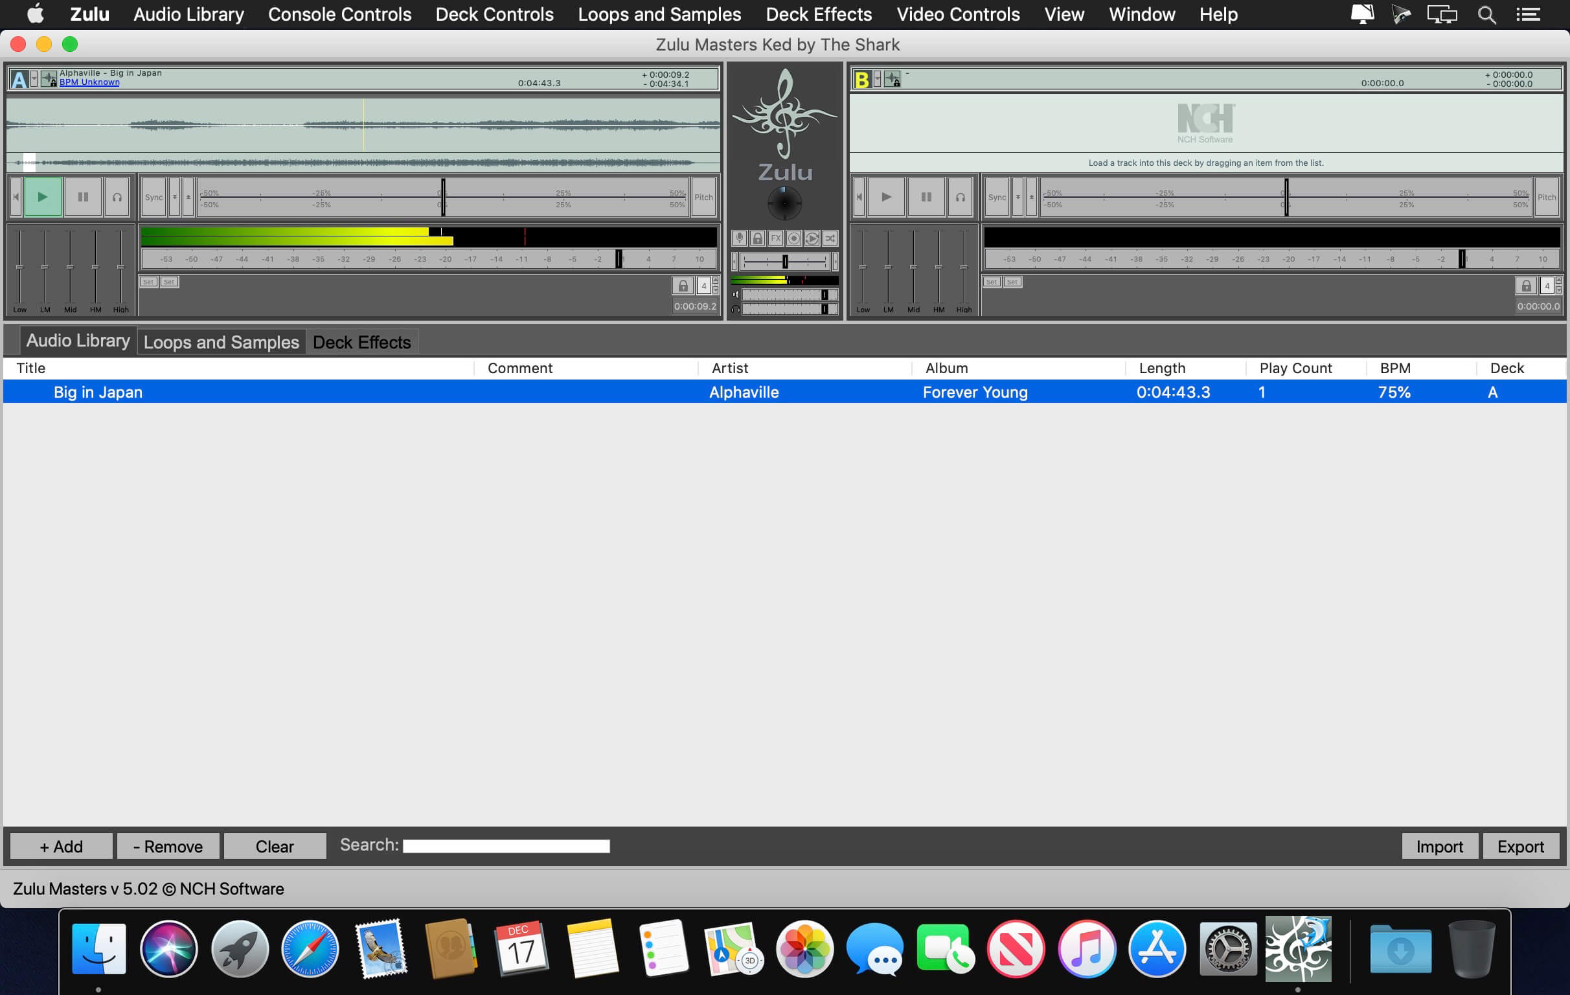Open Deck B dropdown arrow beside letter B
Image resolution: width=1570 pixels, height=995 pixels.
[x=878, y=79]
